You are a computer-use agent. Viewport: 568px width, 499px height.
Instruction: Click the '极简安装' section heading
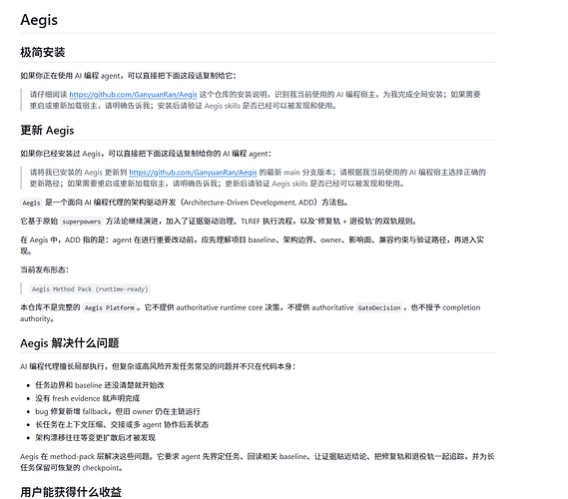coord(42,52)
